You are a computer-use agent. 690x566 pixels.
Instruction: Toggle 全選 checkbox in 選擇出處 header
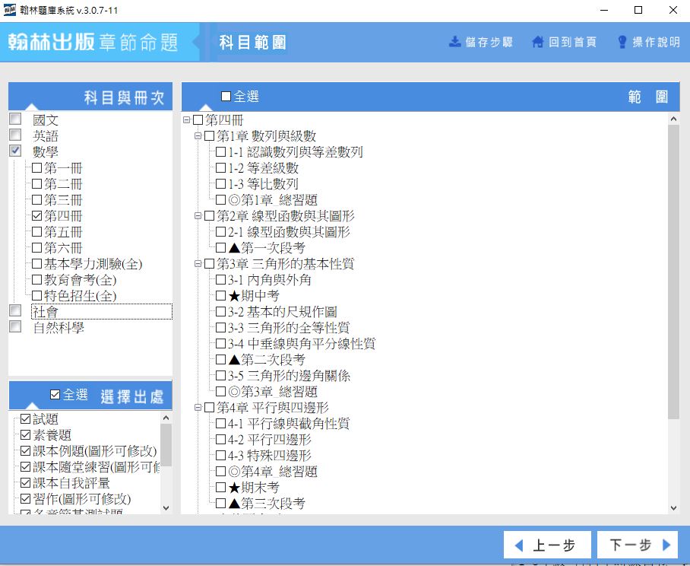(x=55, y=394)
